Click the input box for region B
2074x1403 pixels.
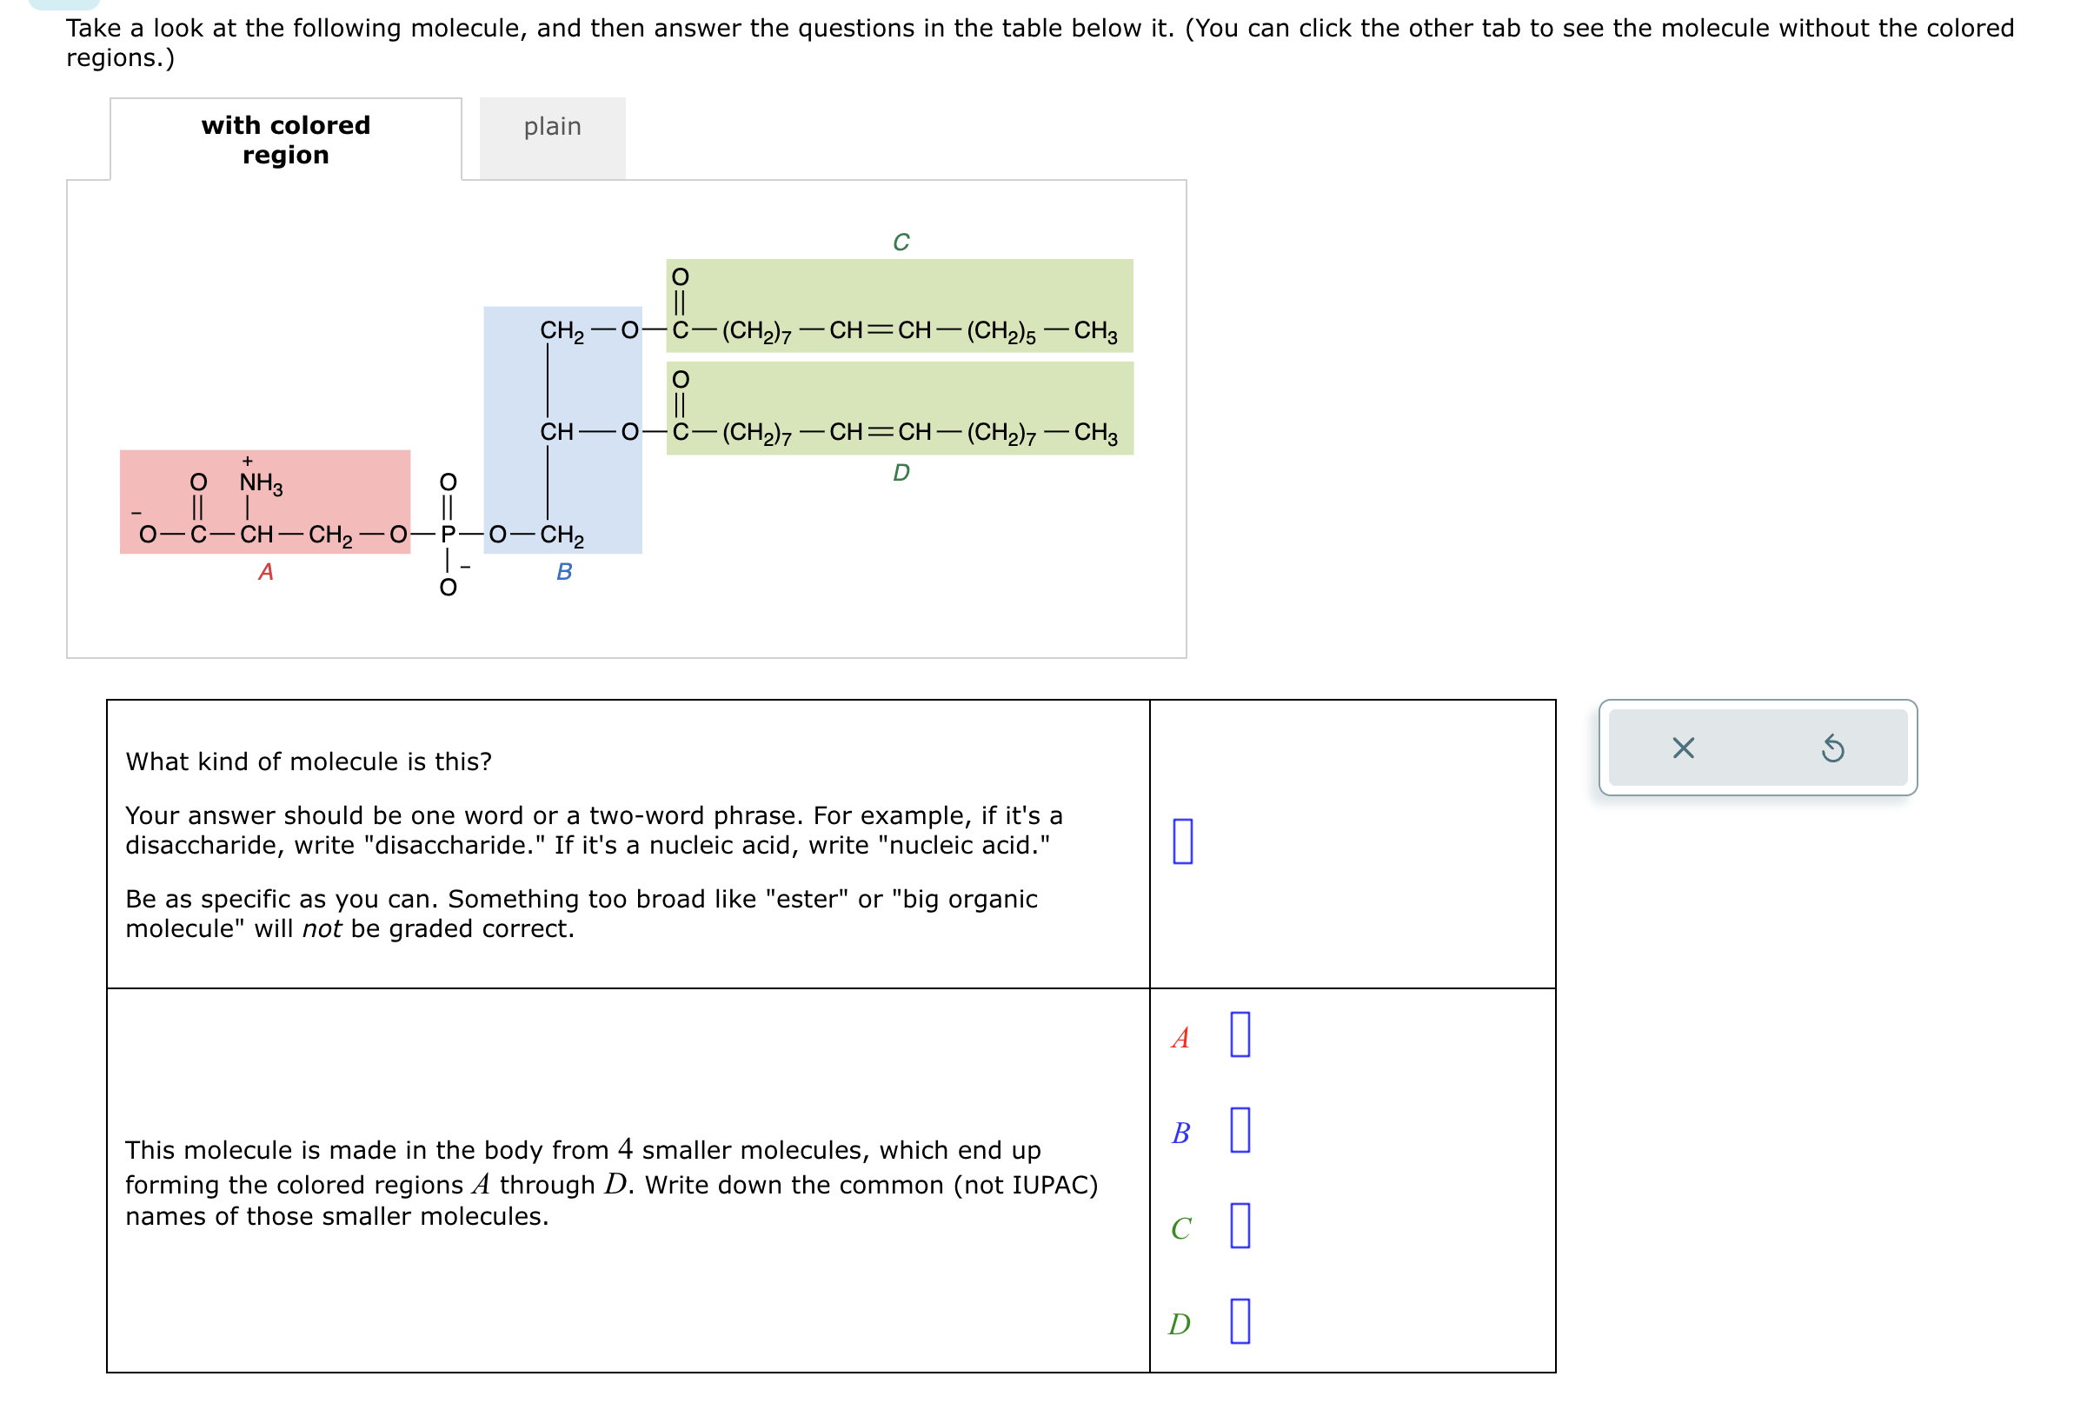point(1240,1132)
